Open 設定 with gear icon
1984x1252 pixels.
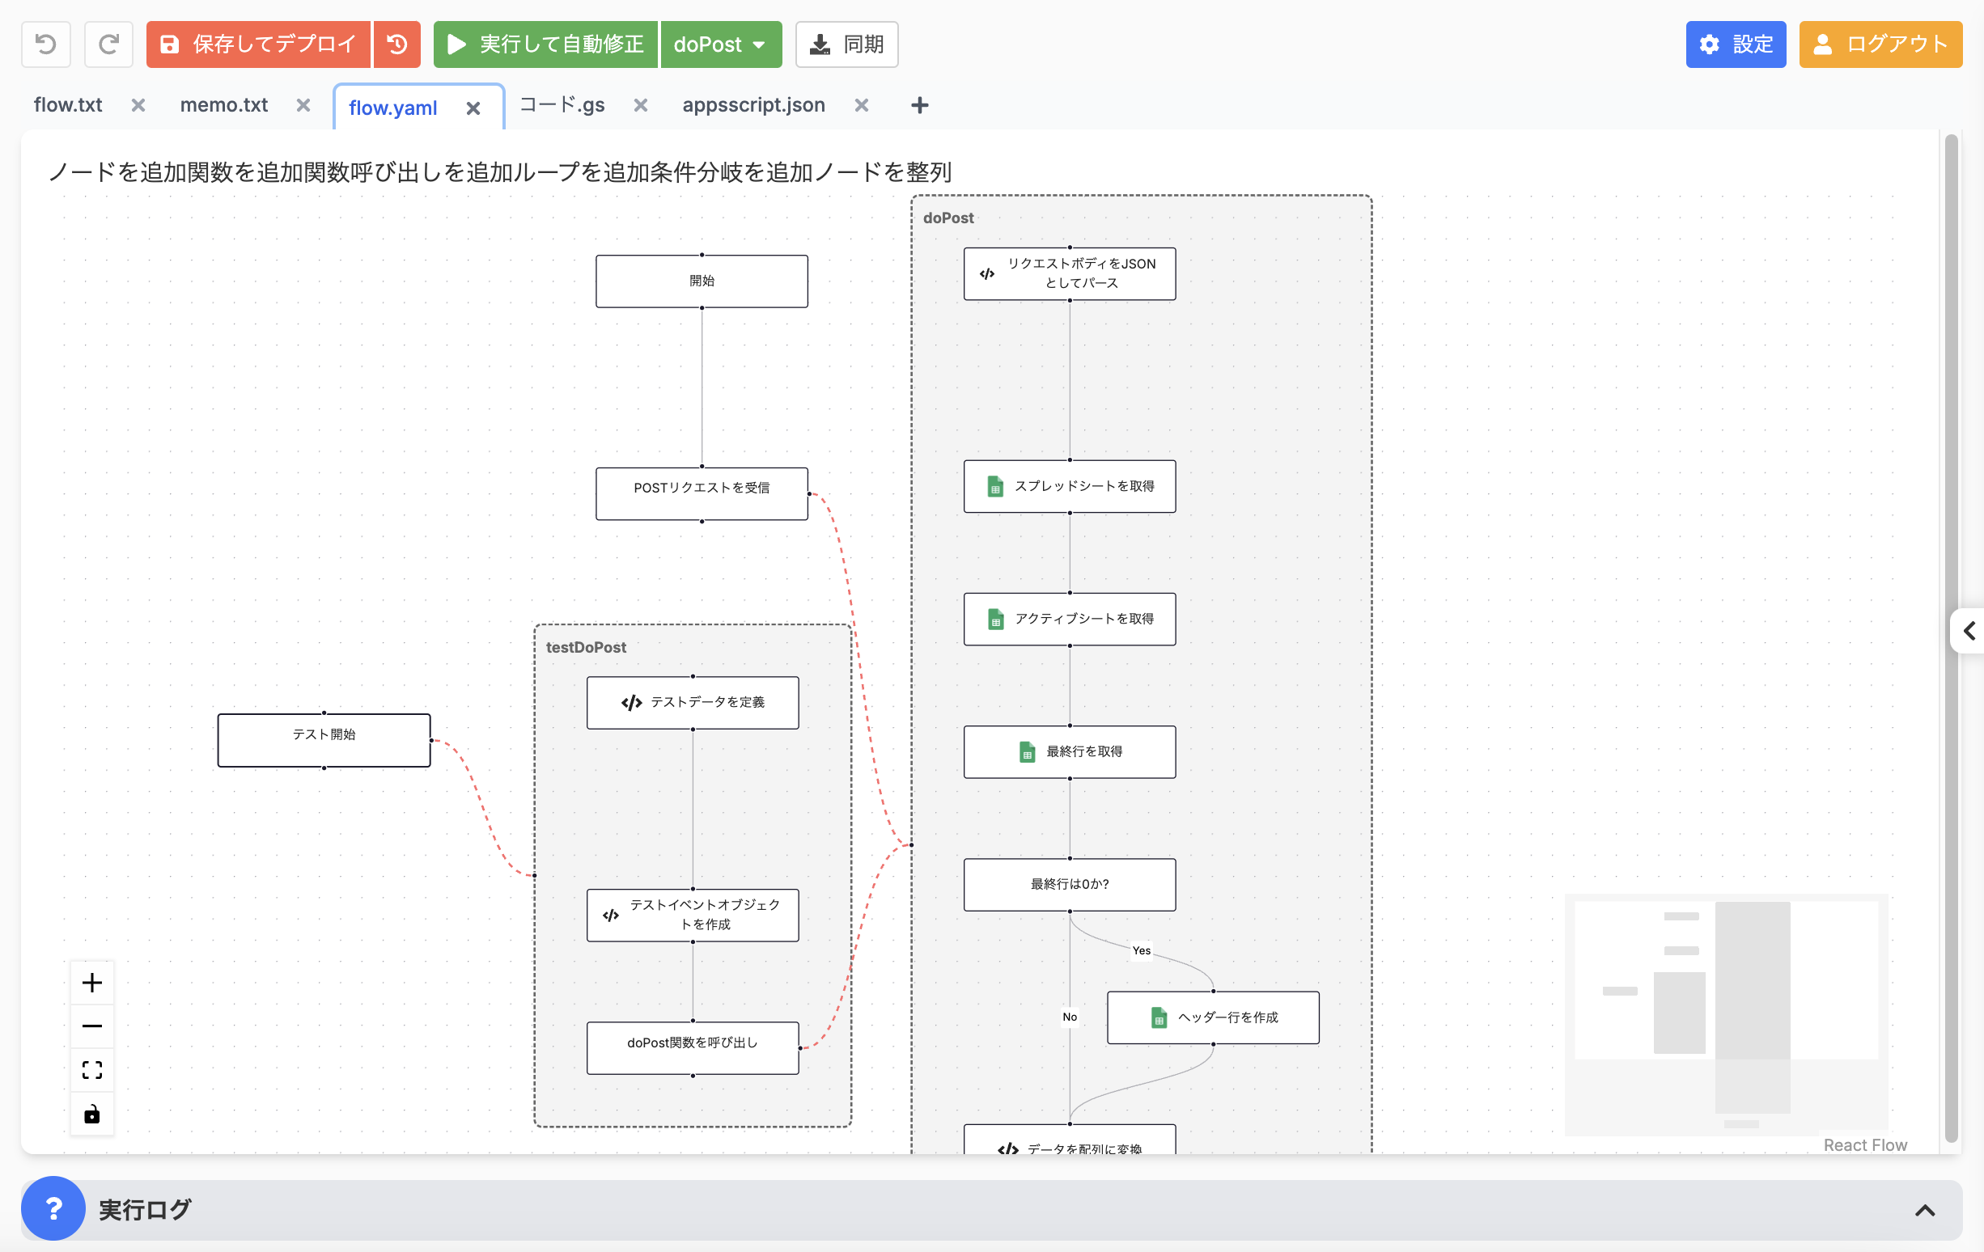coord(1735,44)
